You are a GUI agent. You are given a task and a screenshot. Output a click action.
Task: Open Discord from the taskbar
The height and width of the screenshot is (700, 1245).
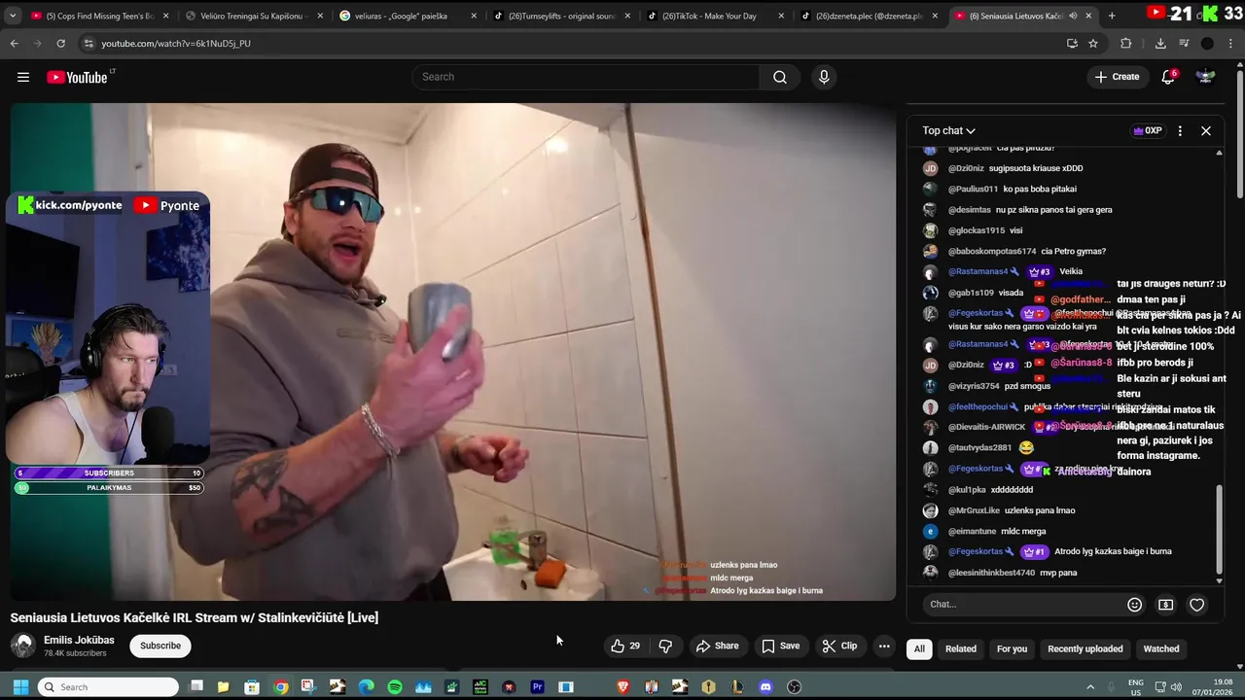(x=765, y=687)
